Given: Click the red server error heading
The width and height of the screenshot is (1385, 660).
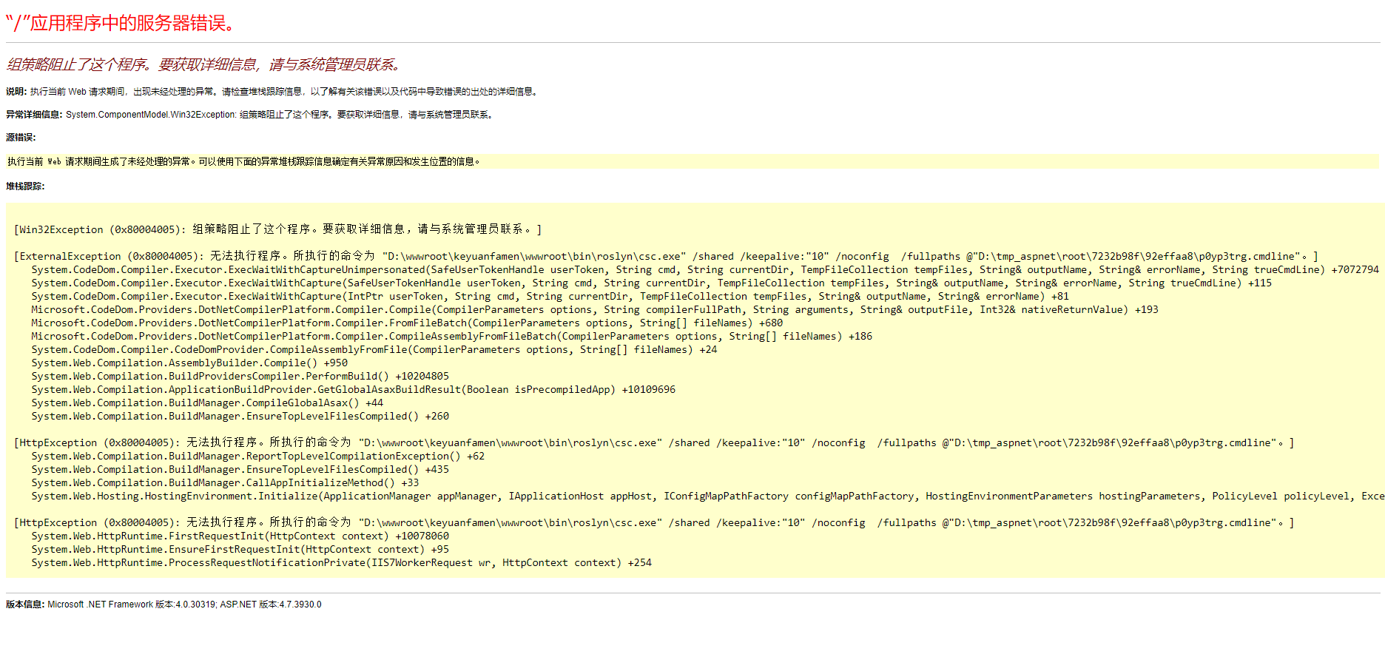Looking at the screenshot, I should coord(121,23).
